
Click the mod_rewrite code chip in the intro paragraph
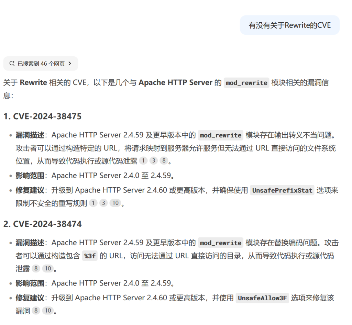[246, 83]
